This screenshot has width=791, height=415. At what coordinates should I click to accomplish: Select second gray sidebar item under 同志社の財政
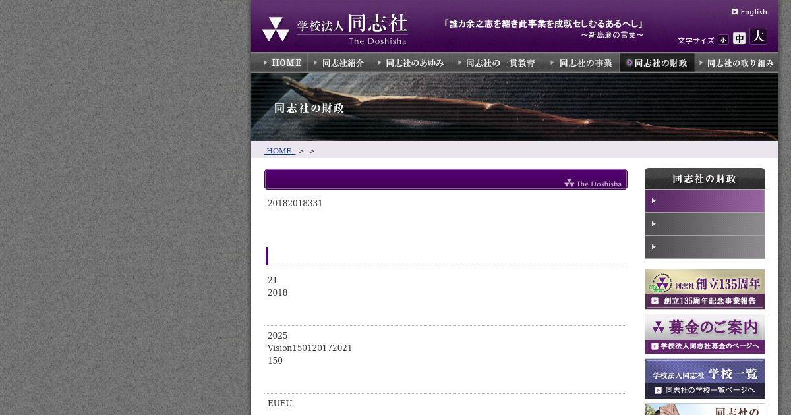click(x=705, y=224)
